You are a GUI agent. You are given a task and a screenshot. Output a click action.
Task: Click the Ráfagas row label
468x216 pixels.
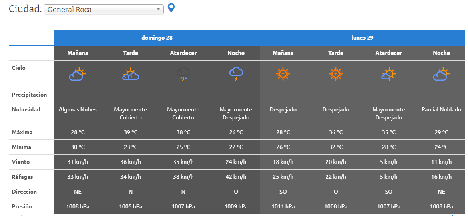pyautogui.click(x=22, y=177)
